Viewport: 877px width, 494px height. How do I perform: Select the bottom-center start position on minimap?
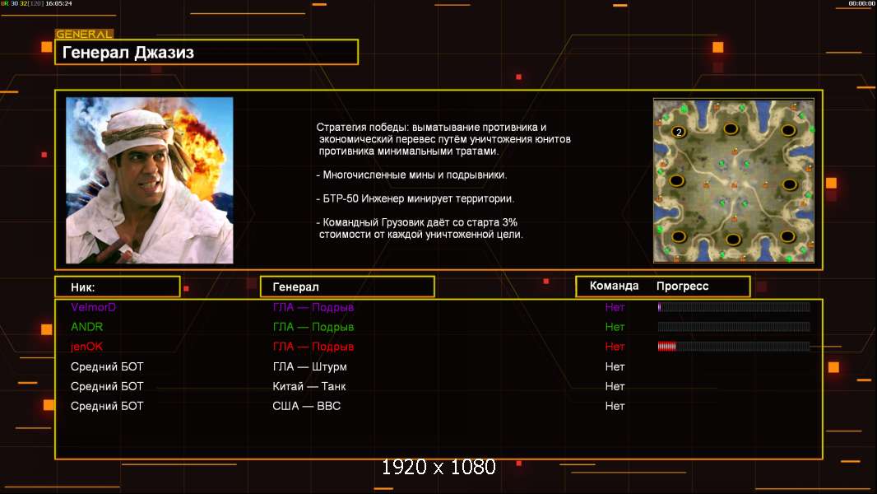point(733,240)
